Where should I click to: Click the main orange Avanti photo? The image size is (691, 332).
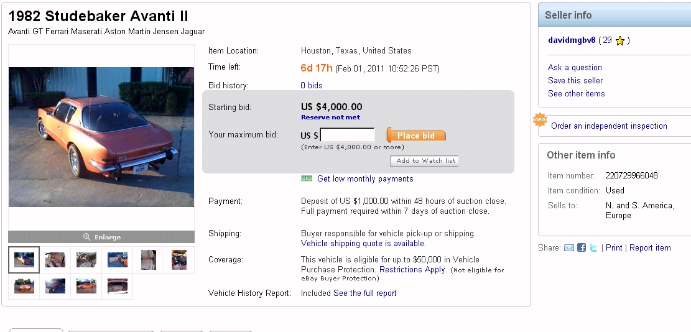tap(101, 137)
